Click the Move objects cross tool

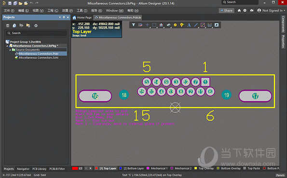[147, 25]
